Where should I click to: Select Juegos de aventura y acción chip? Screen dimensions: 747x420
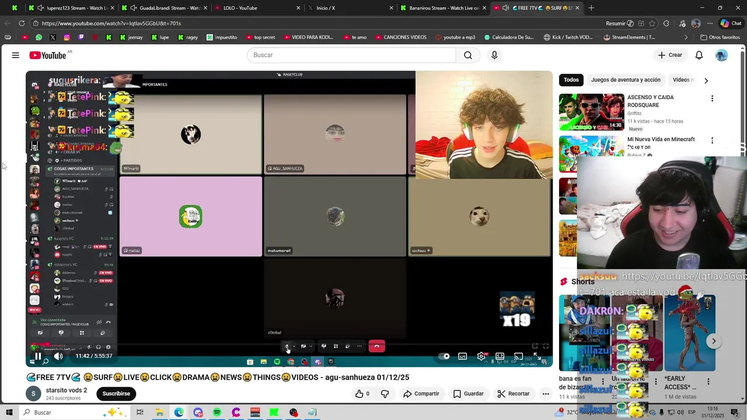626,80
